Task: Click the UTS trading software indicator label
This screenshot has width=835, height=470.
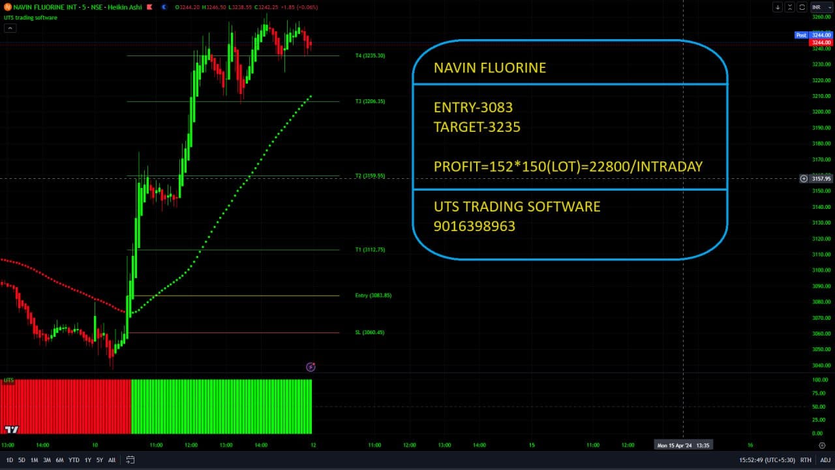Action: (31, 18)
